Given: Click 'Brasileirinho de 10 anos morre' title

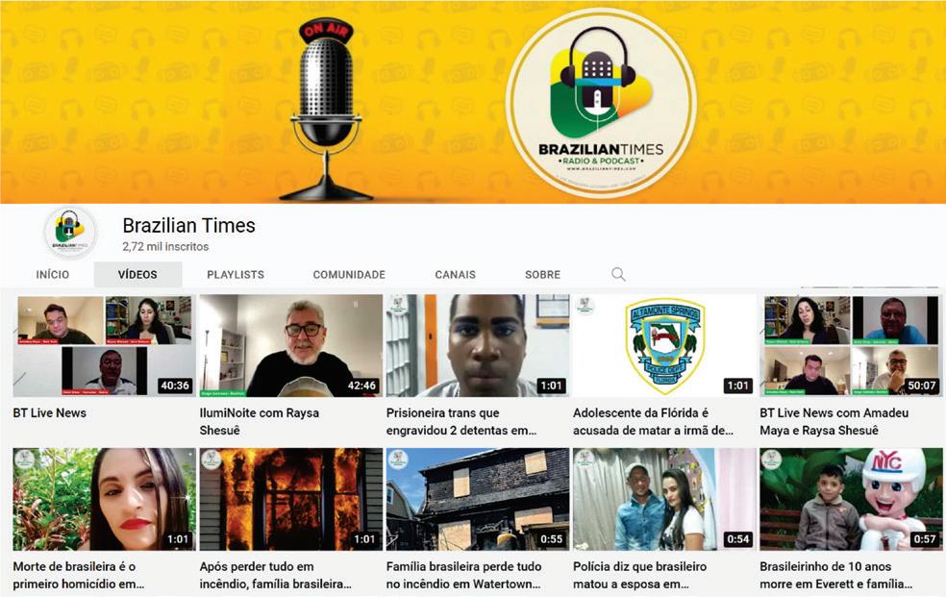Looking at the screenshot, I should coord(836,575).
